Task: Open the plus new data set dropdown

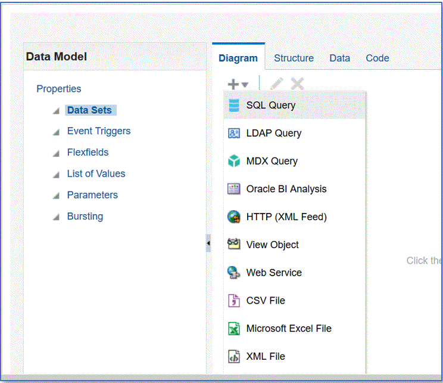Action: tap(238, 84)
